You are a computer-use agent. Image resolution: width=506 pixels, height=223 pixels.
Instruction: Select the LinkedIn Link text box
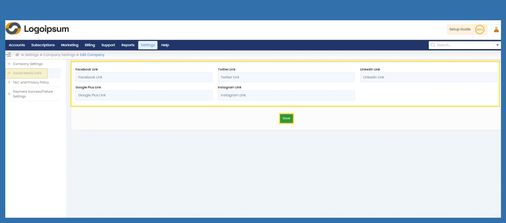point(428,77)
